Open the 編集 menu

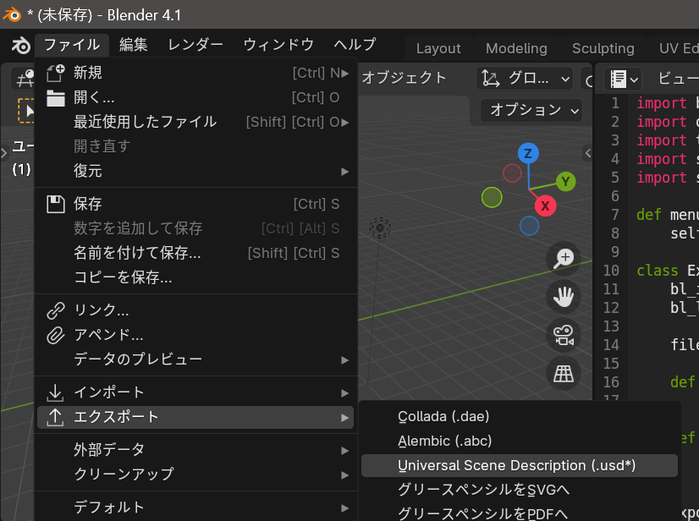point(134,45)
